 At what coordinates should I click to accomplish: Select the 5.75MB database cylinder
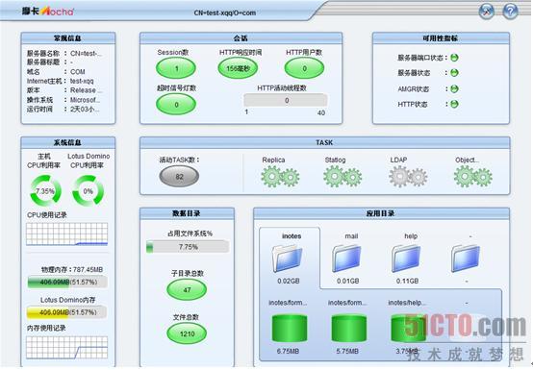point(349,328)
